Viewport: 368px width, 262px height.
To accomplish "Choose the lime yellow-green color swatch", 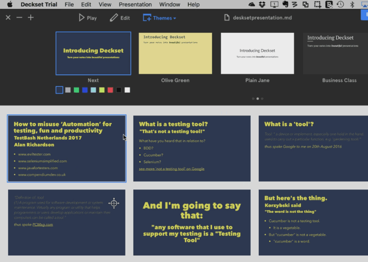I will tap(102, 90).
